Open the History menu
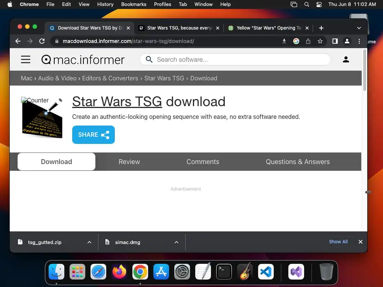This screenshot has width=383, height=287. point(105,4)
